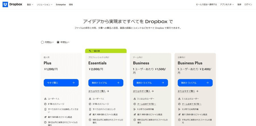Click collaboration icon in Business 共同作業 row
The height and width of the screenshot is (126, 256).
tap(135, 109)
